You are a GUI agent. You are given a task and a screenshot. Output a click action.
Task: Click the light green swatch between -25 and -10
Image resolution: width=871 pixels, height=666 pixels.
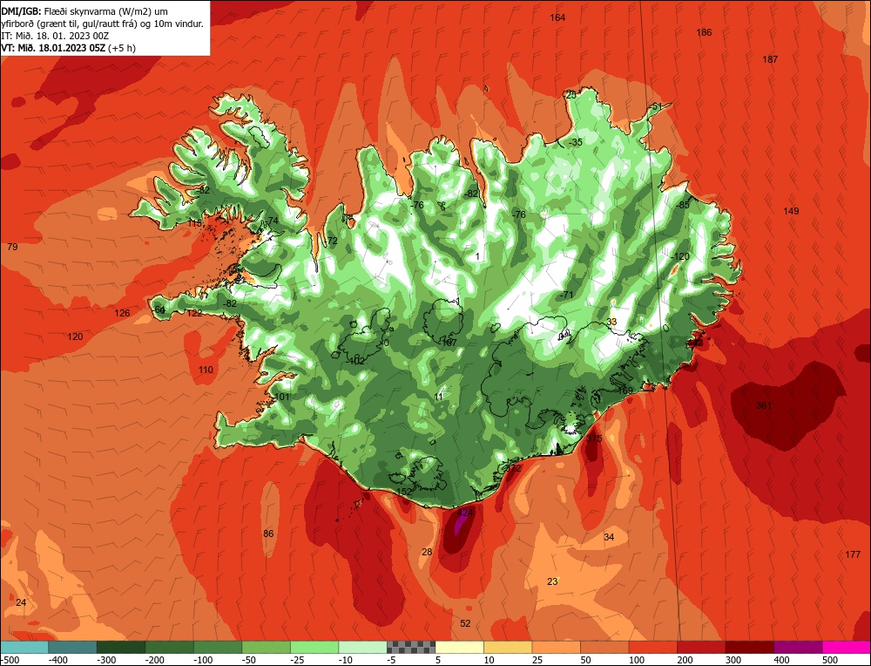[x=314, y=647]
